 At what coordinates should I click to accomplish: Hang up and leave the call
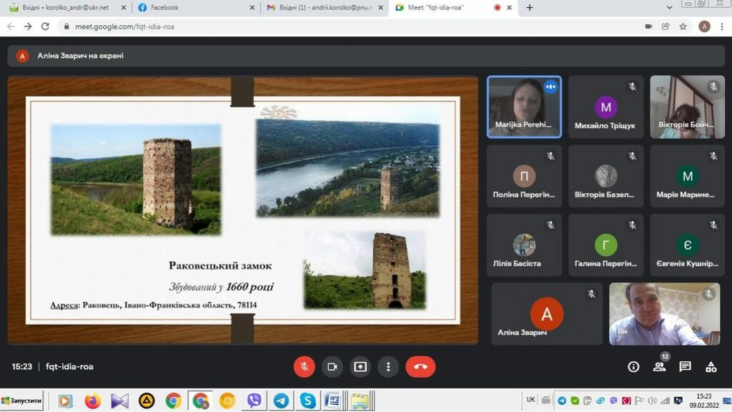point(420,367)
